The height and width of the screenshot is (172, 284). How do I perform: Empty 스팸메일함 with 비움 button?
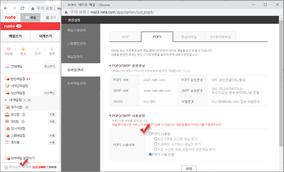tap(52, 135)
